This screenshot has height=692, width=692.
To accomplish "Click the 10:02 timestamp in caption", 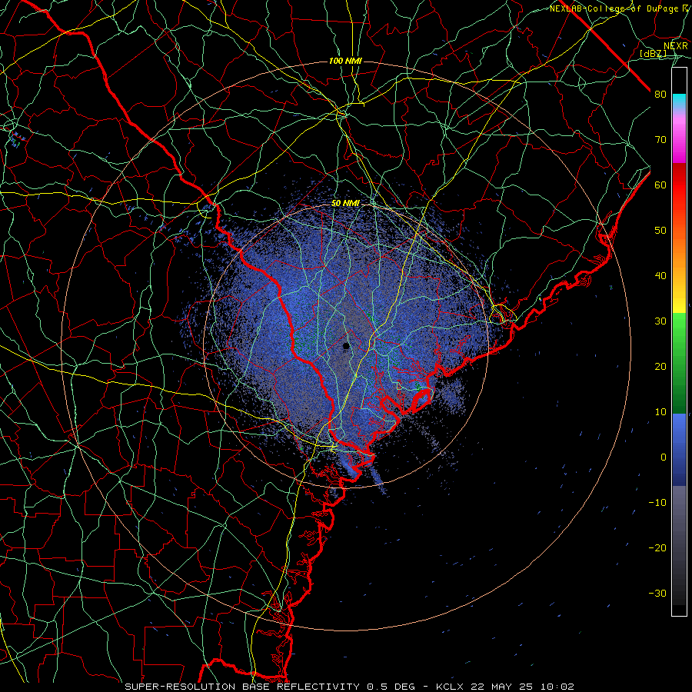I will 556,687.
